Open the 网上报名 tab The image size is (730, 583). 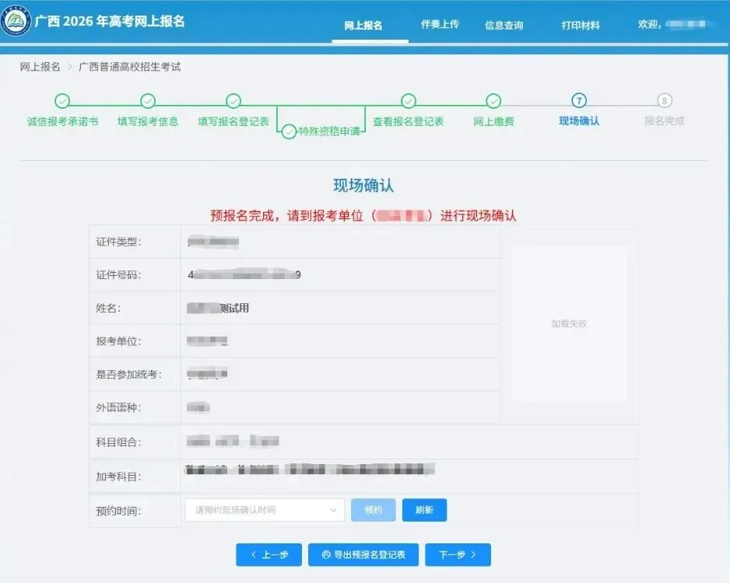[x=363, y=25]
